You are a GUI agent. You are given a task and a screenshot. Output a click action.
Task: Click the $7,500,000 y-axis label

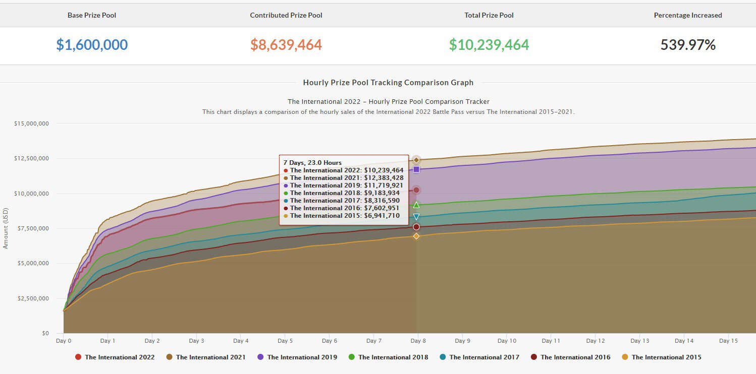tap(33, 228)
